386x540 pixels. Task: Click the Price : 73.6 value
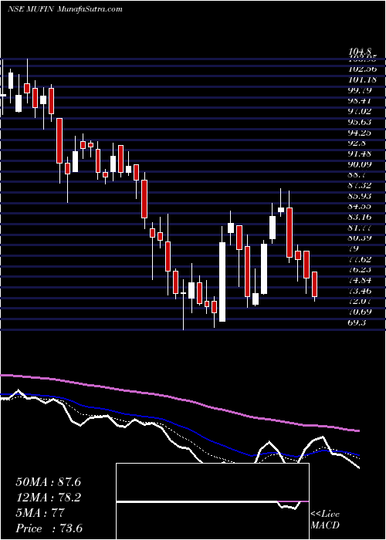tap(49, 528)
